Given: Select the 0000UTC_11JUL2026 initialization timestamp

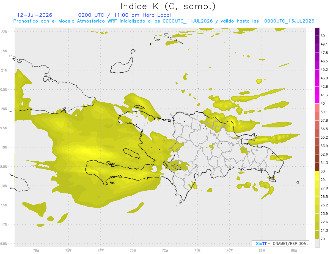Looking at the screenshot, I should point(188,21).
